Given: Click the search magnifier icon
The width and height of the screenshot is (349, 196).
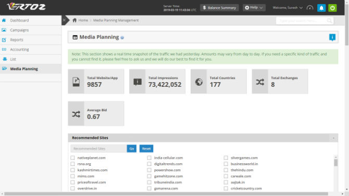Looking at the screenshot, I should pos(329,21).
